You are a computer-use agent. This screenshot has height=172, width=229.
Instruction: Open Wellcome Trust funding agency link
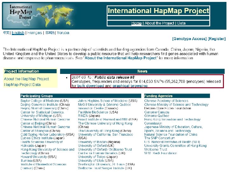pyautogui.click(x=156, y=149)
